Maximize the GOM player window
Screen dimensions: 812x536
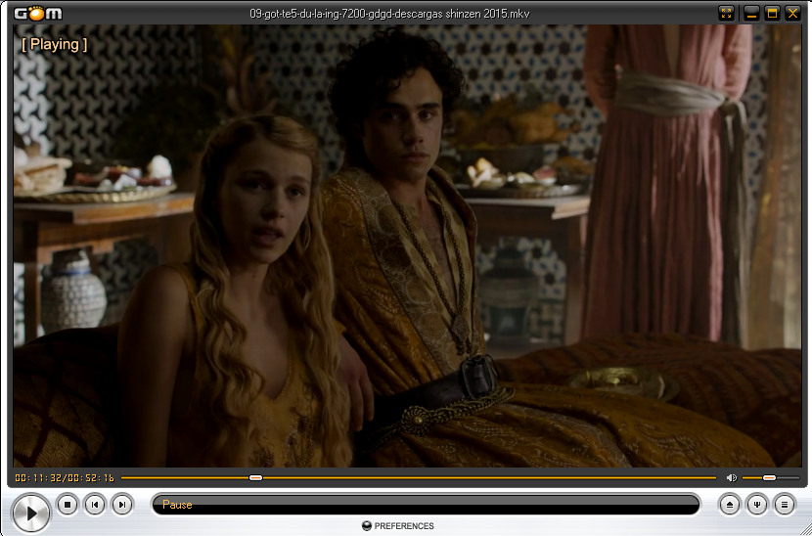pos(772,13)
